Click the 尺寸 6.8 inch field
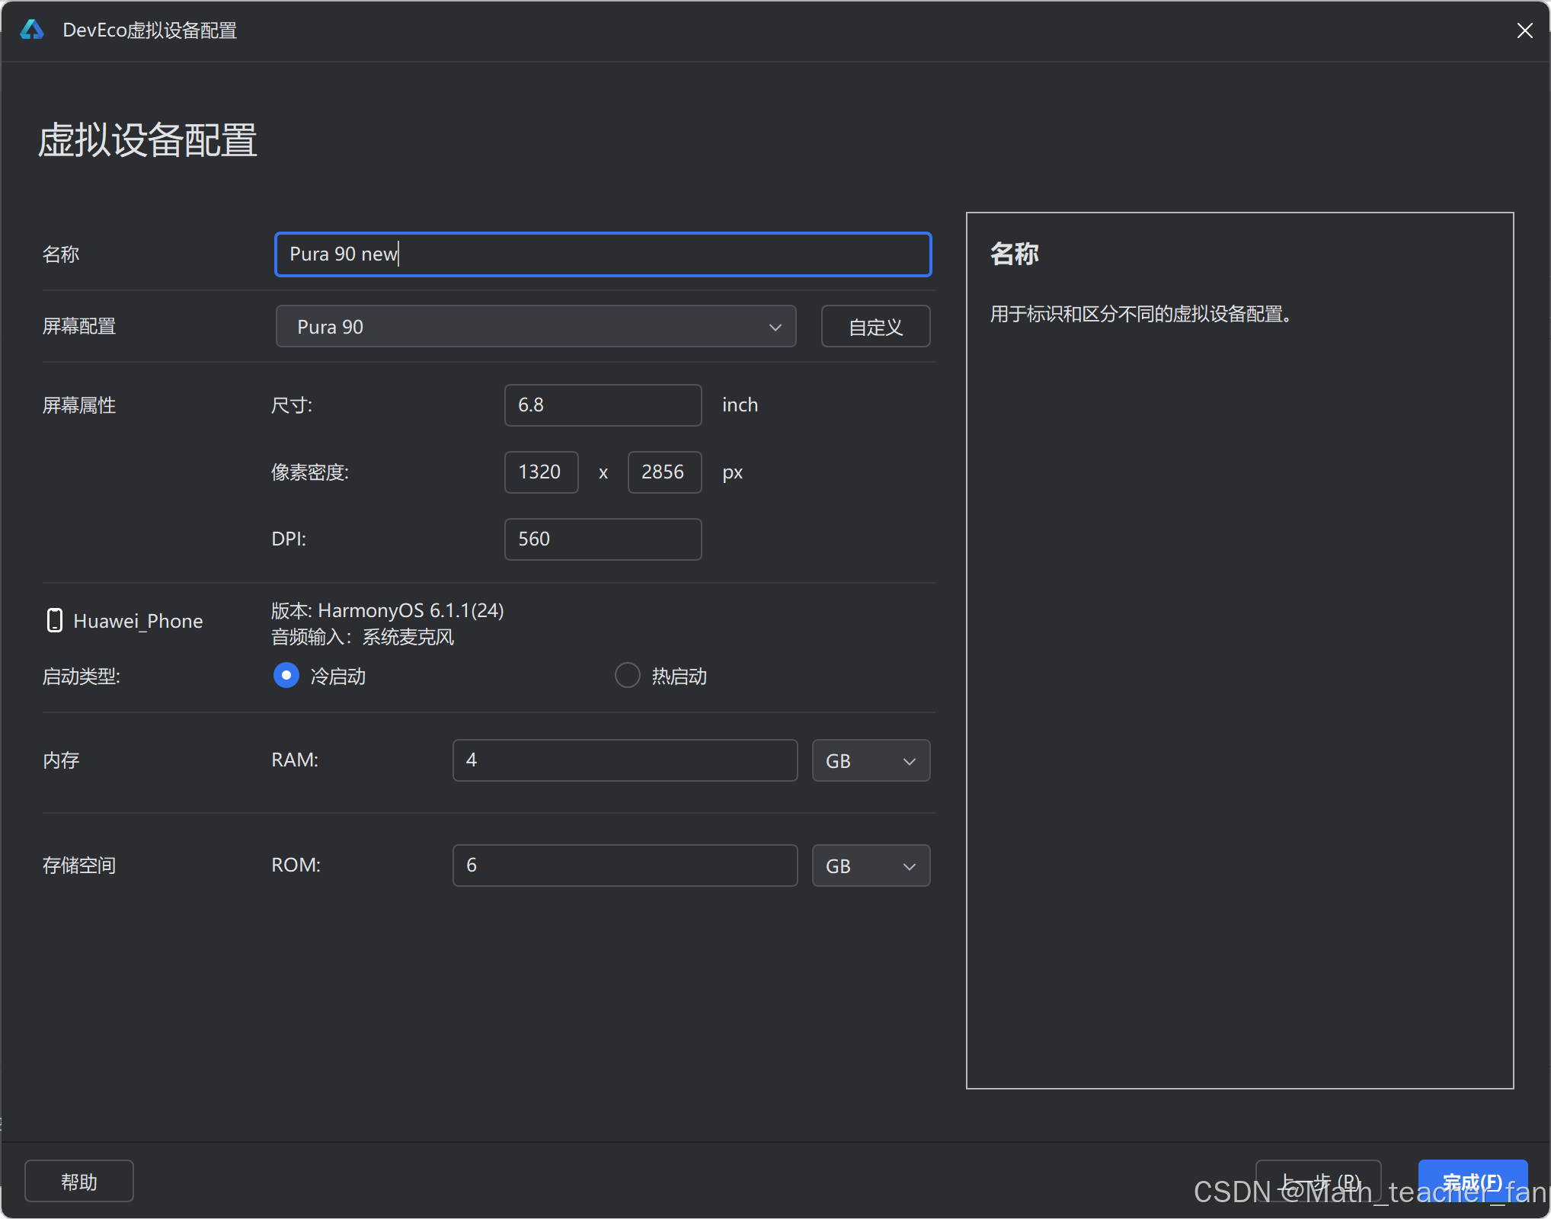Viewport: 1551px width, 1219px height. point(603,405)
